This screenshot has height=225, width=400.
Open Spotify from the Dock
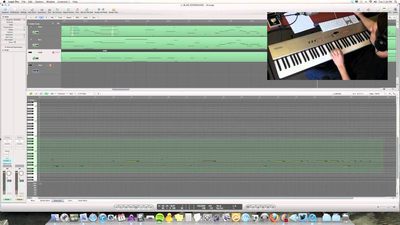pyautogui.click(x=160, y=217)
